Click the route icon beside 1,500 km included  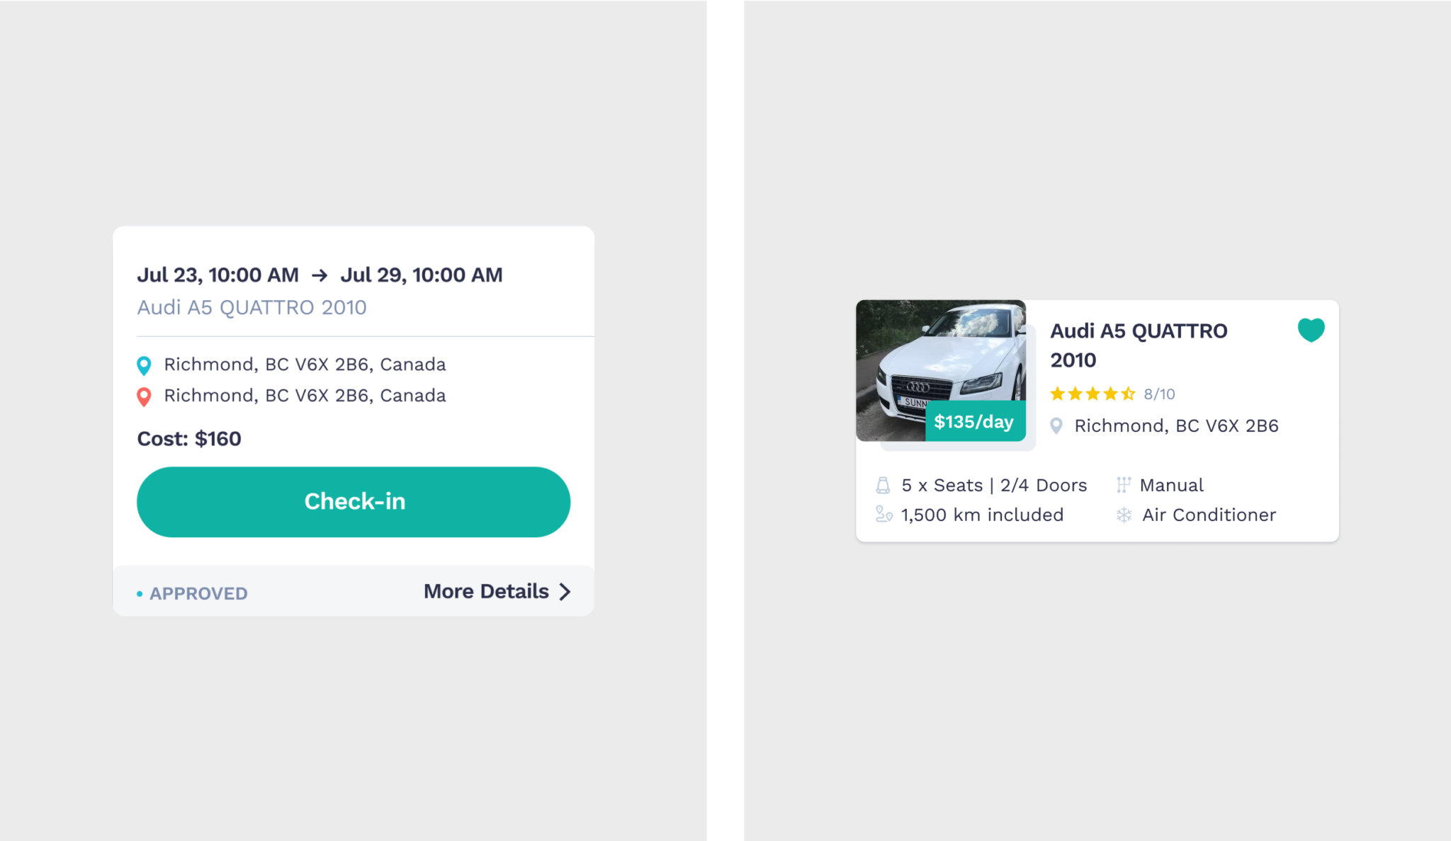point(883,515)
